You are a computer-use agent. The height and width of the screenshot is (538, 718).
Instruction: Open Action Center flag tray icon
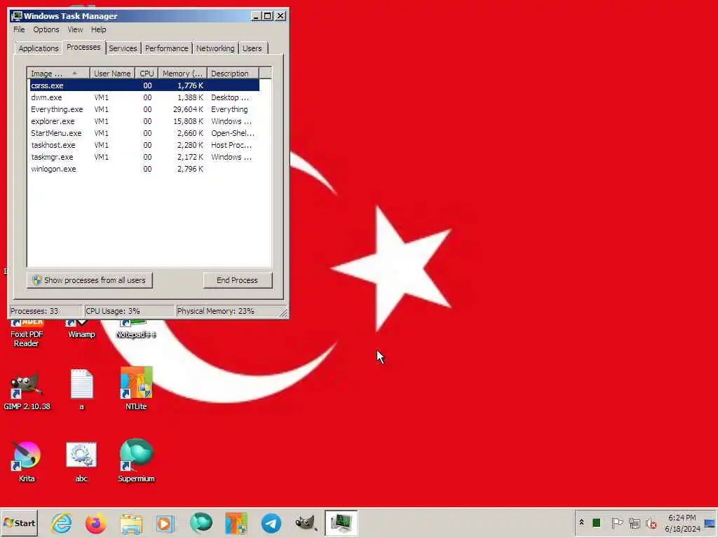coord(617,523)
